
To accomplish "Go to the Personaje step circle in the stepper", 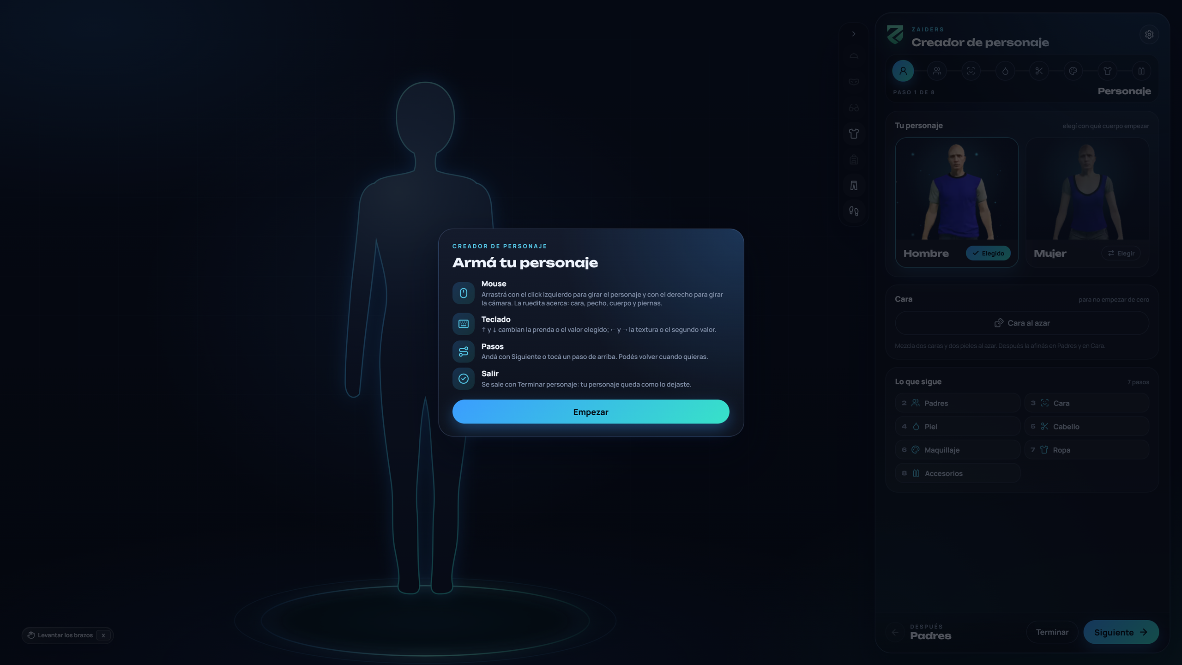I will pyautogui.click(x=903, y=71).
